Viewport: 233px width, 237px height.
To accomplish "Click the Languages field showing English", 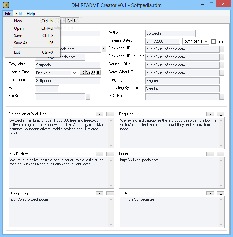I will (x=182, y=81).
